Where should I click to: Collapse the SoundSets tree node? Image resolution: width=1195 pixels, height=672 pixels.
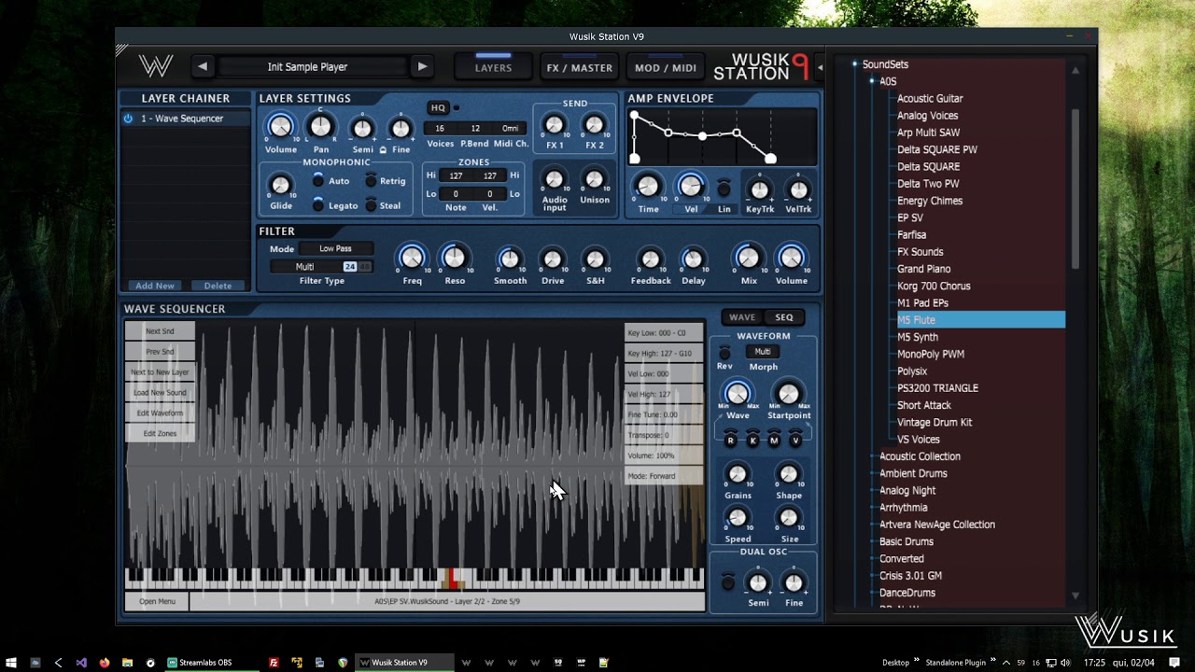pos(854,64)
